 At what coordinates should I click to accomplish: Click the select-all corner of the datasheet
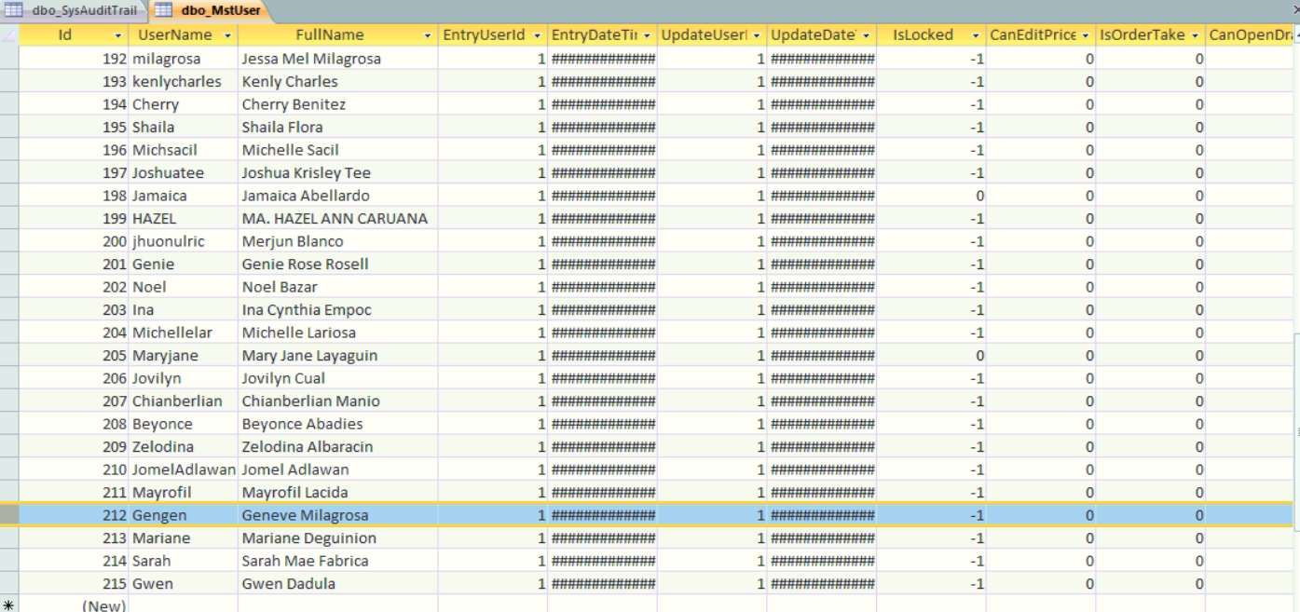pos(9,35)
